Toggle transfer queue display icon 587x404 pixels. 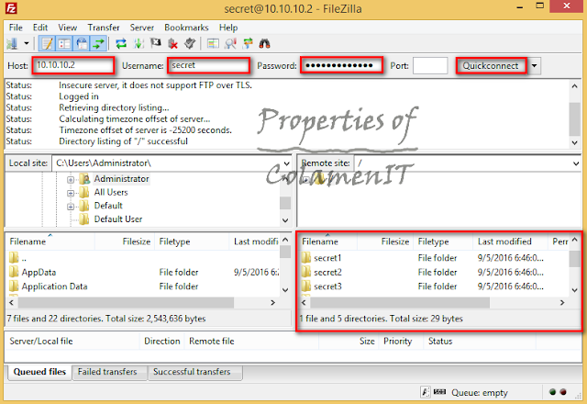(98, 44)
